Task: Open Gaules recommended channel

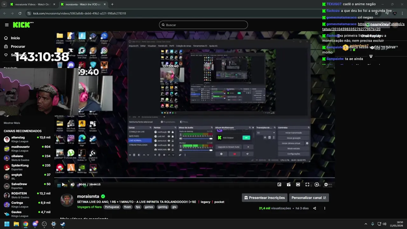Action: 27,214
